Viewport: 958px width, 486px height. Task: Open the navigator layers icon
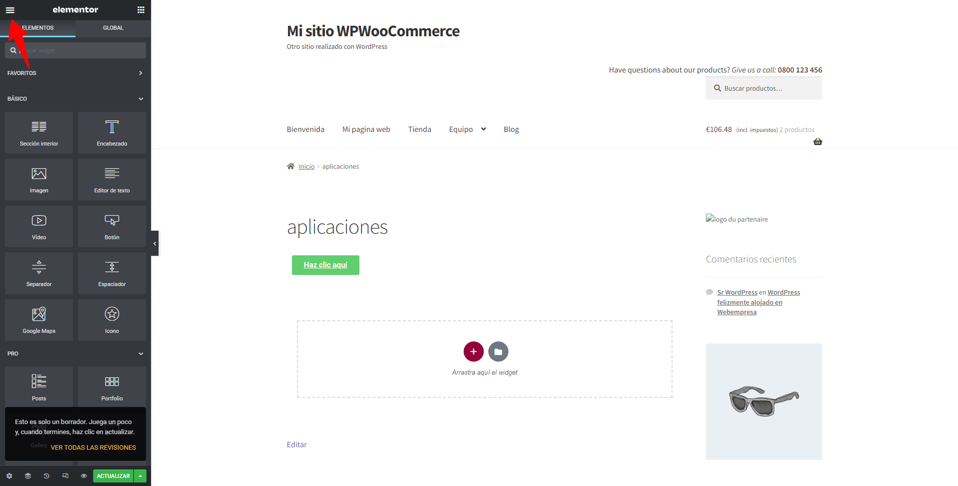[28, 476]
